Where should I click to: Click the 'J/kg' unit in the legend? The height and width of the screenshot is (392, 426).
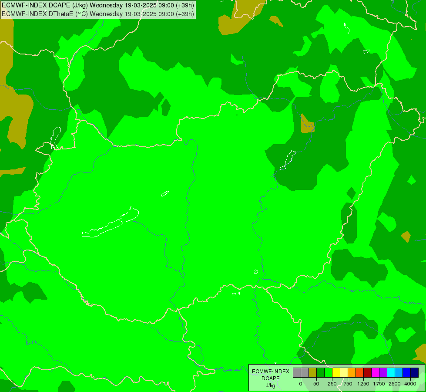(x=271, y=385)
